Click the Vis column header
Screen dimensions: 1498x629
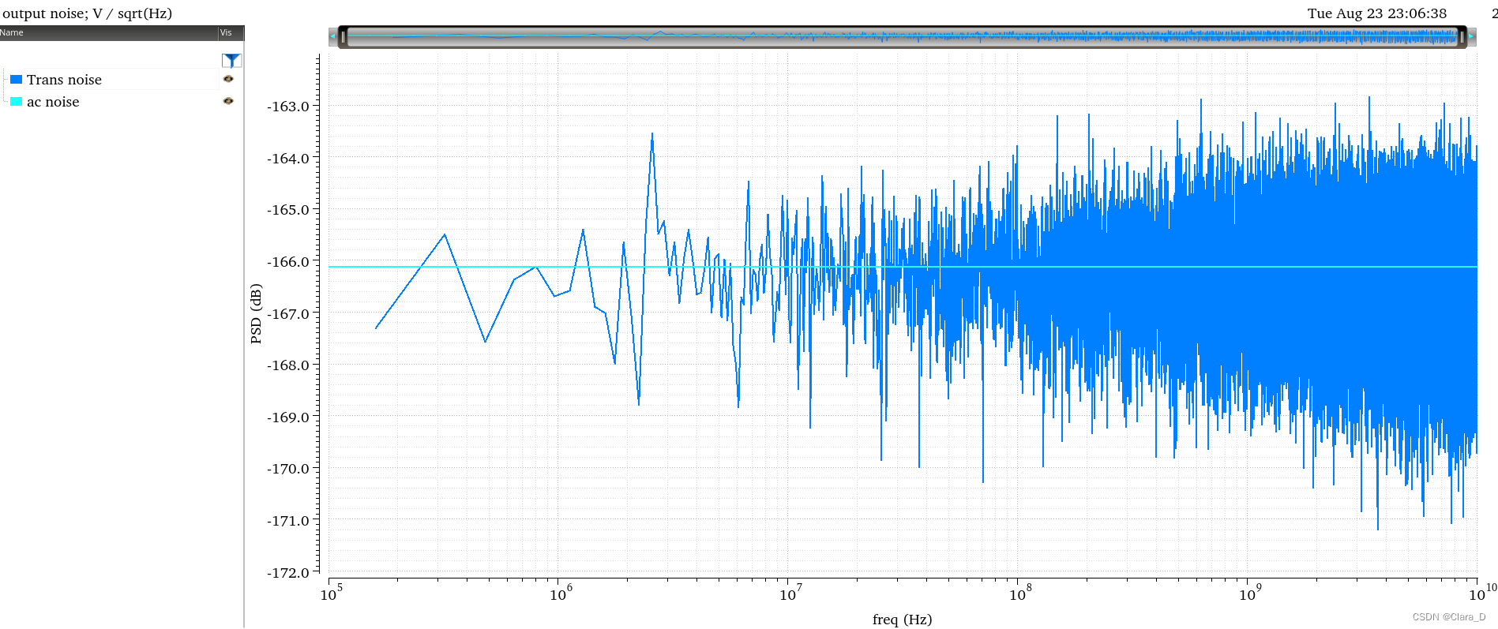coord(231,33)
